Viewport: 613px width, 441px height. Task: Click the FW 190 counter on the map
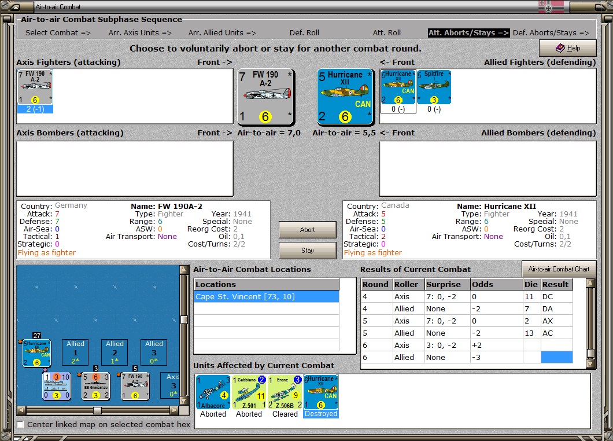click(135, 386)
